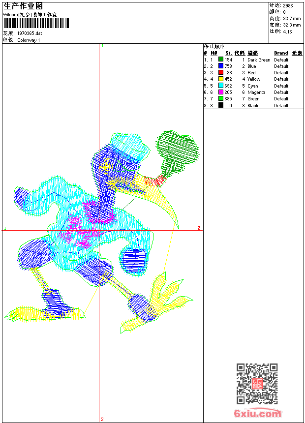Click the 'Dark Green' description

259,60
